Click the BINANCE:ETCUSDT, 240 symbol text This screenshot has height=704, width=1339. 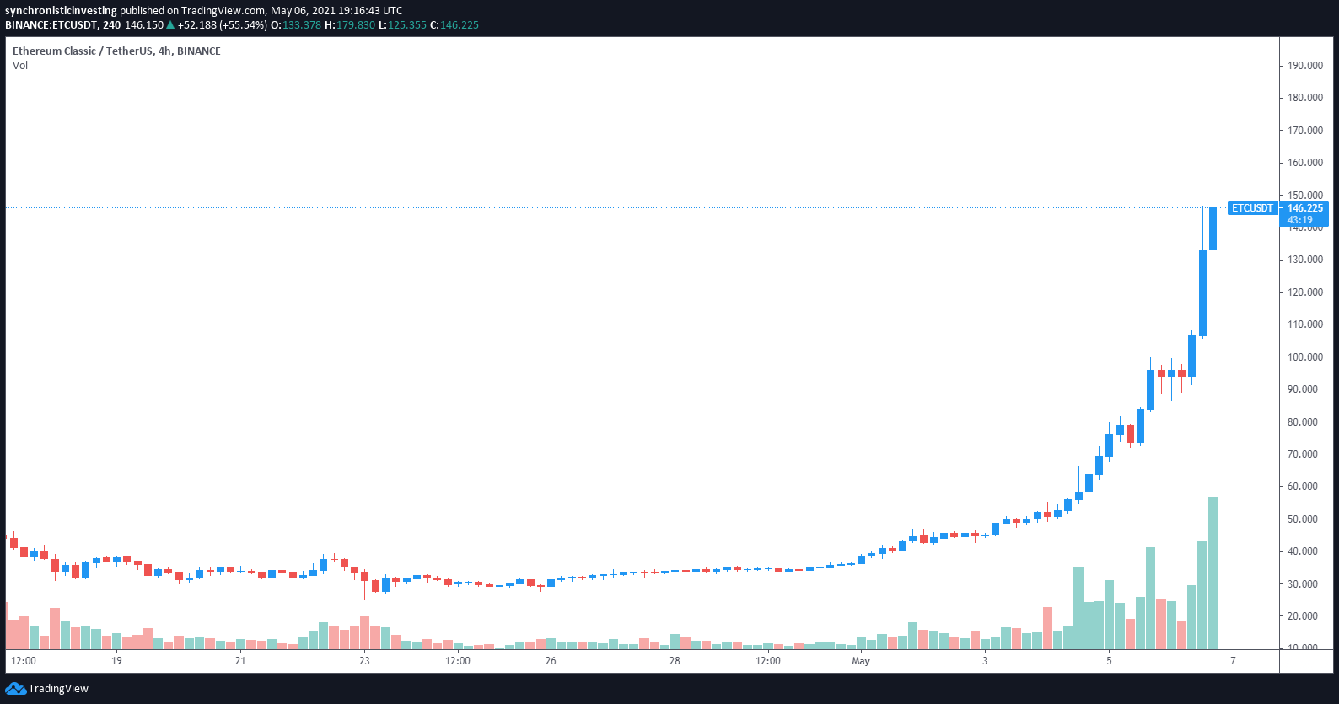[x=62, y=25]
